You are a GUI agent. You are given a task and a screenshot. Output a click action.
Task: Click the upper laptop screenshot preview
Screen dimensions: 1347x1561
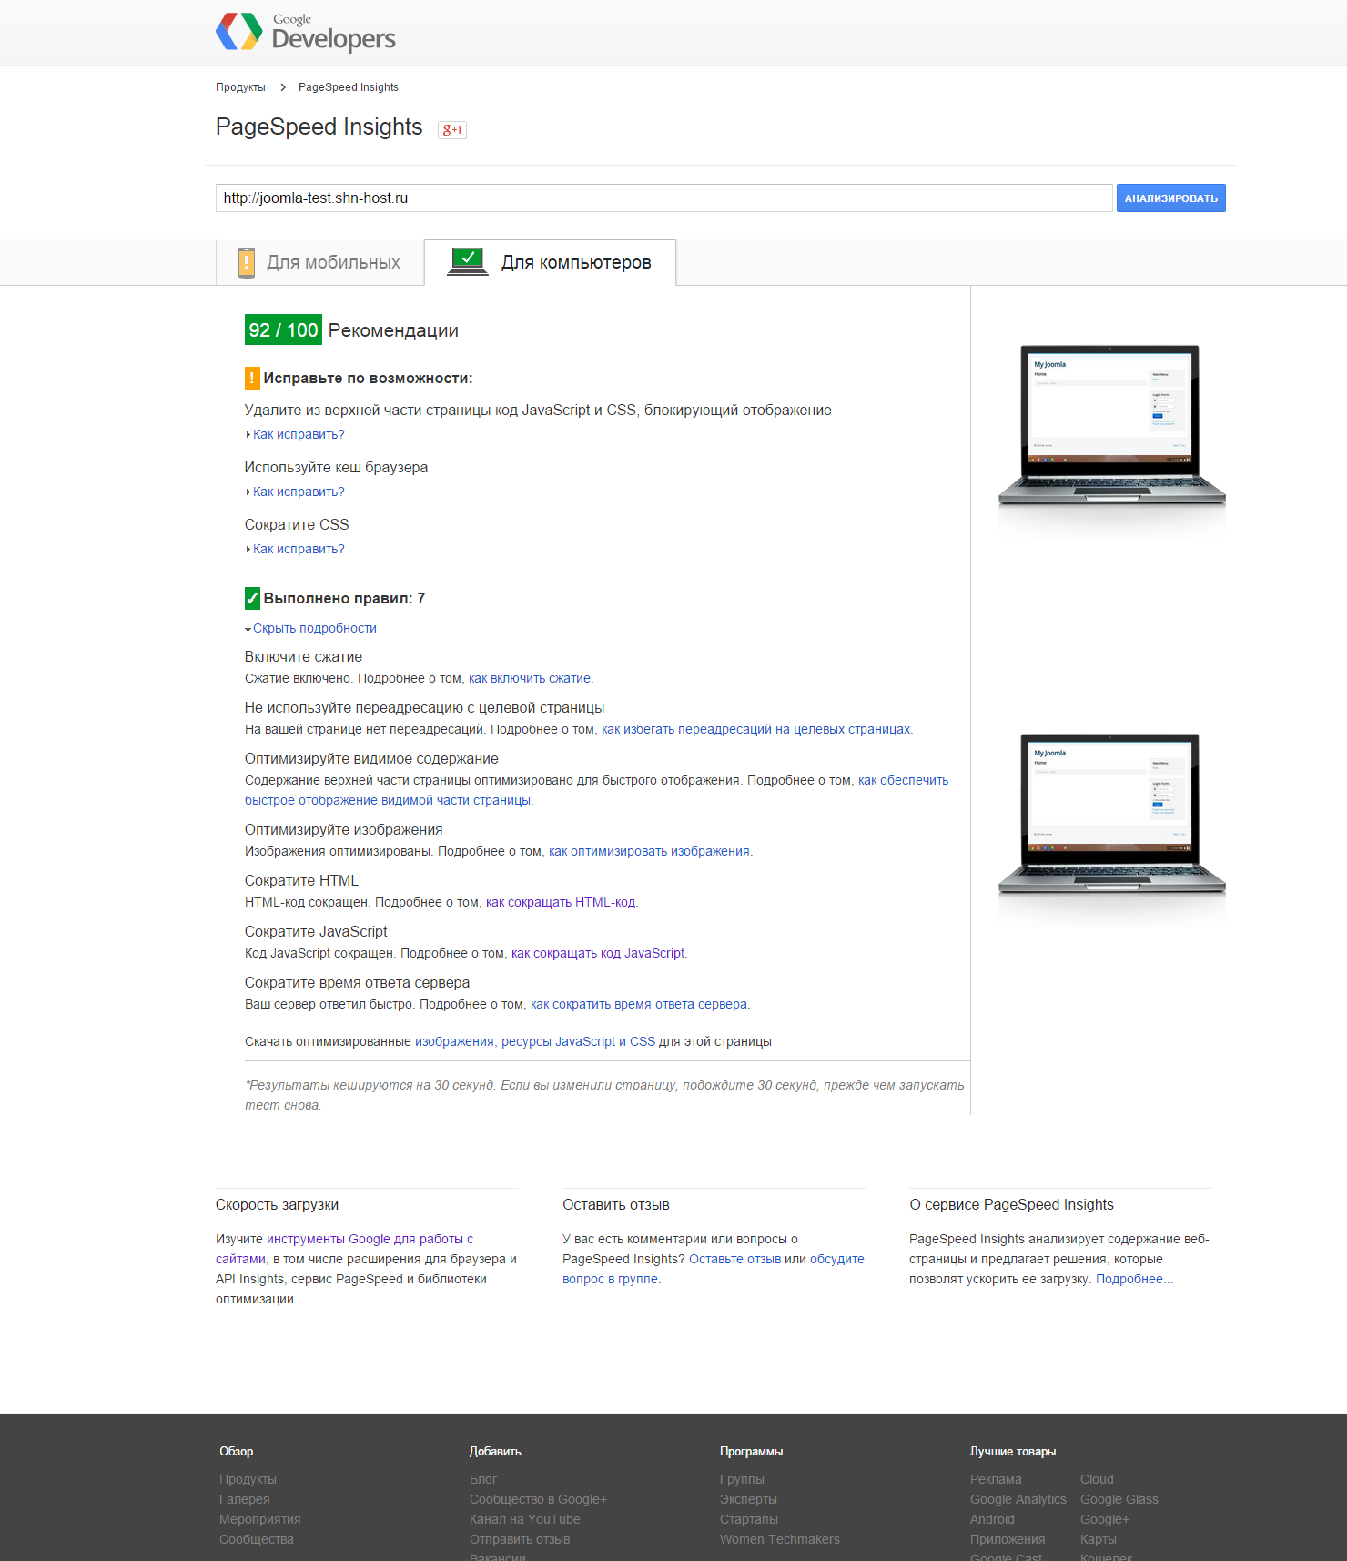click(1111, 426)
